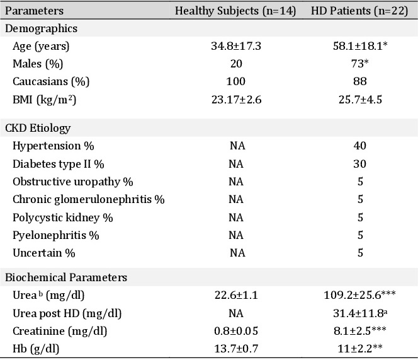Click the Hypertension % row label

point(54,146)
